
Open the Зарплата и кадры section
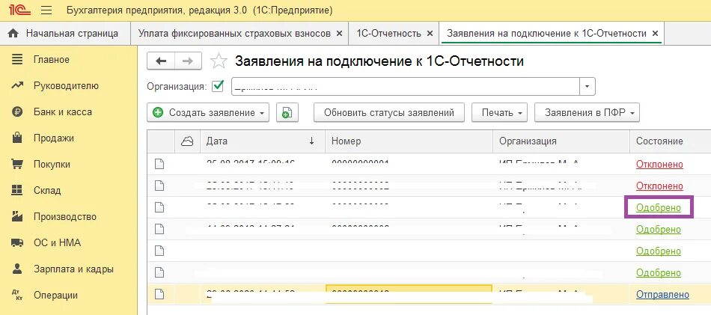click(73, 269)
